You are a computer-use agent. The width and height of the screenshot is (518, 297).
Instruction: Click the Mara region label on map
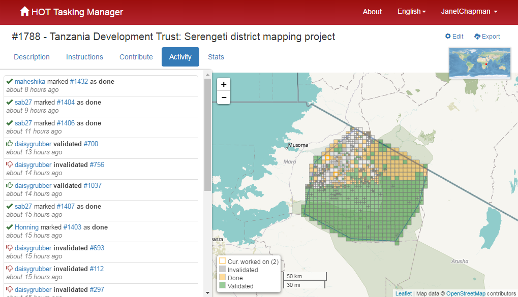(x=290, y=161)
